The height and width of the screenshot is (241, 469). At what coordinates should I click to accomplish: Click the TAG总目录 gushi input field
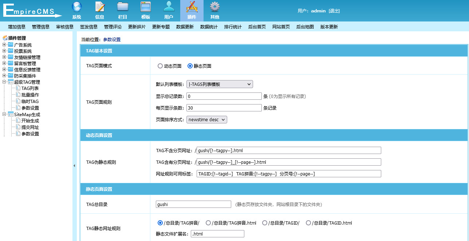pyautogui.click(x=193, y=204)
